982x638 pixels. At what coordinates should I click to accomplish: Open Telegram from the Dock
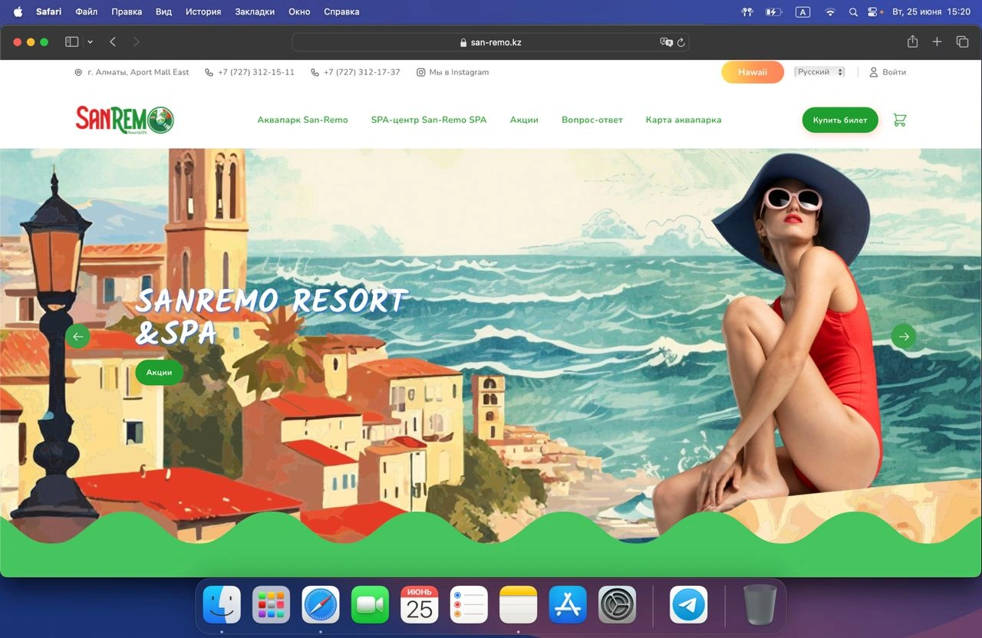click(x=689, y=605)
